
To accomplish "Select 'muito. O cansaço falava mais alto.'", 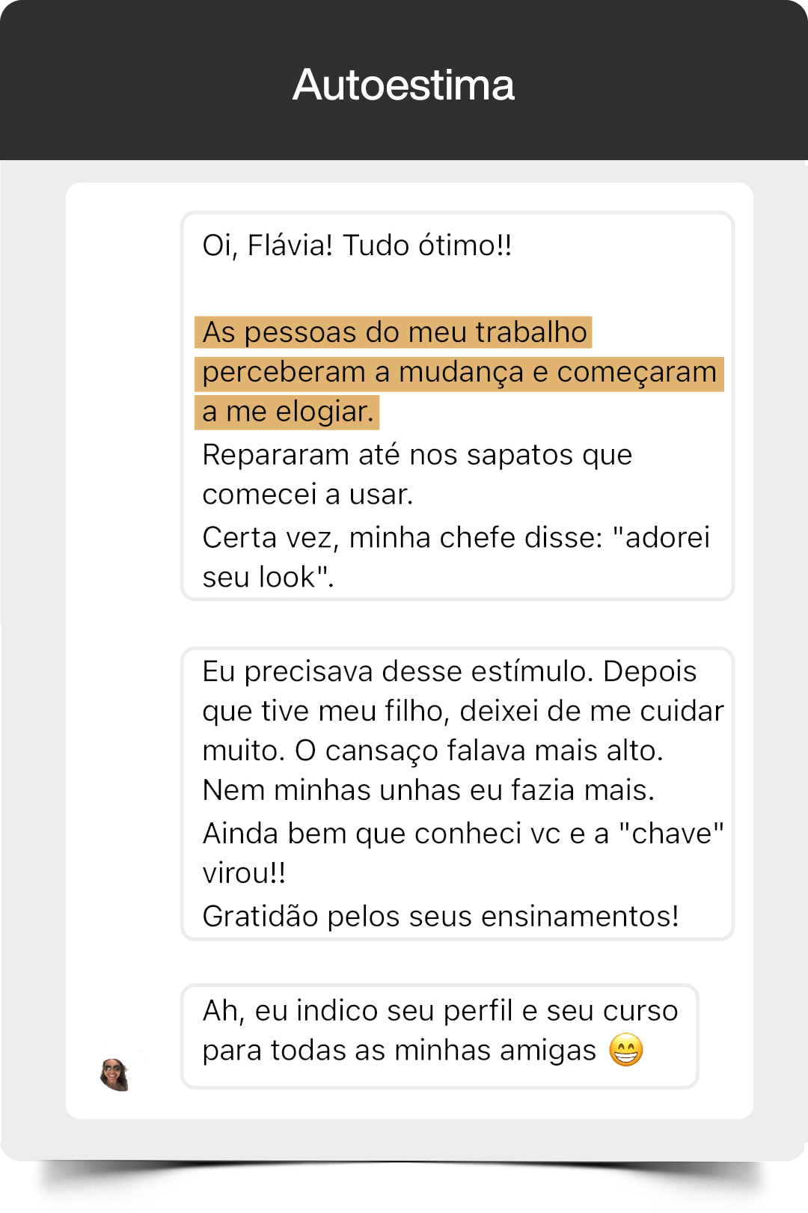I will click(433, 751).
